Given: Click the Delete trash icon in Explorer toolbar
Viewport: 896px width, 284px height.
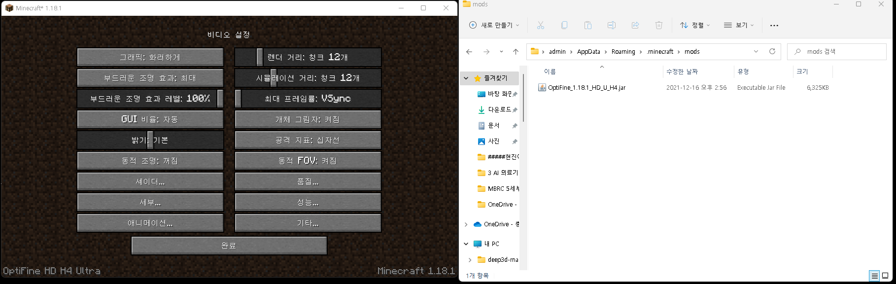Looking at the screenshot, I should pyautogui.click(x=658, y=25).
